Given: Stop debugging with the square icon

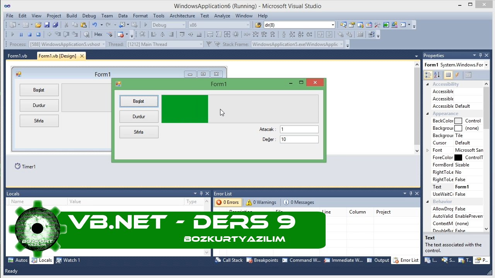Looking at the screenshot, I should [29, 34].
